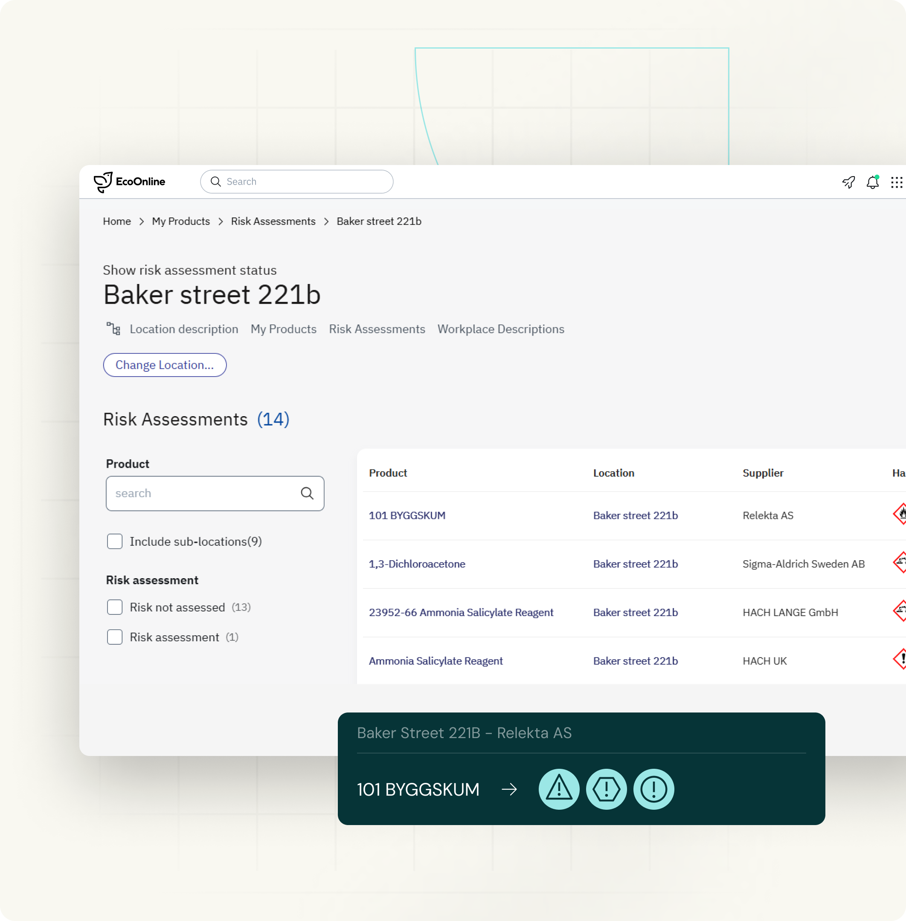Screen dimensions: 906x921
Task: Open the Ammonia Salicylate Reagent link
Action: 436,661
